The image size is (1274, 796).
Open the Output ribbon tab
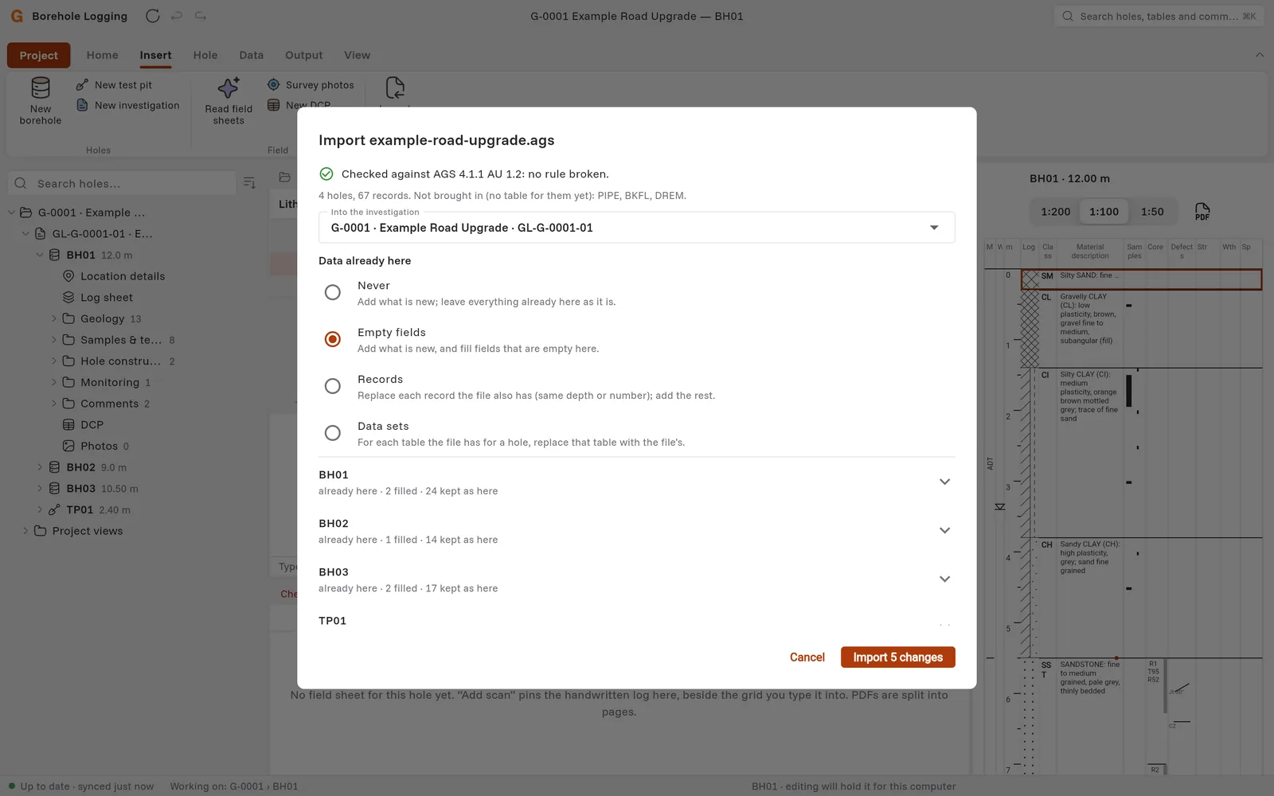point(304,55)
